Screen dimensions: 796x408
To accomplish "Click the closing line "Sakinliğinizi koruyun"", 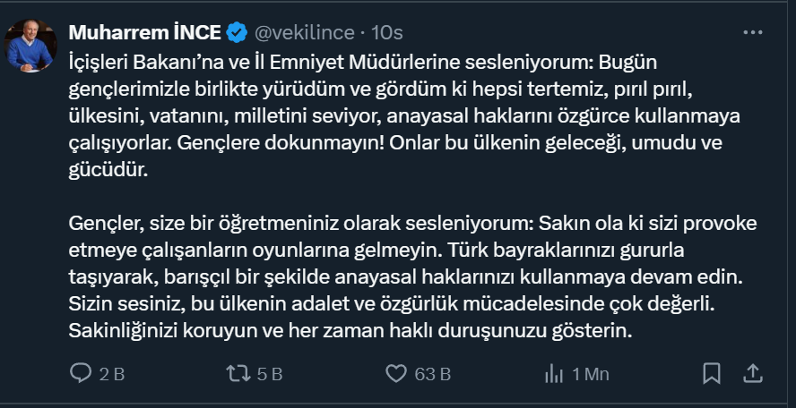I will 350,330.
